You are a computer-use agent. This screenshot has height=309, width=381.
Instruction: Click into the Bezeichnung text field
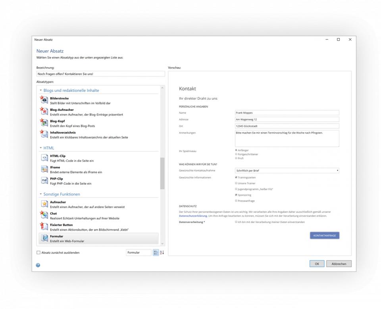(99, 74)
